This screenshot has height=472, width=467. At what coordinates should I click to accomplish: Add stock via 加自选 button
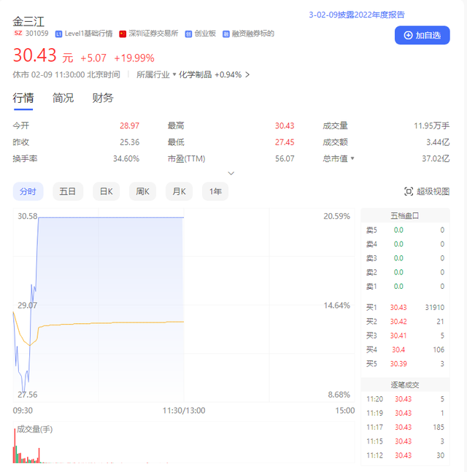coord(422,35)
